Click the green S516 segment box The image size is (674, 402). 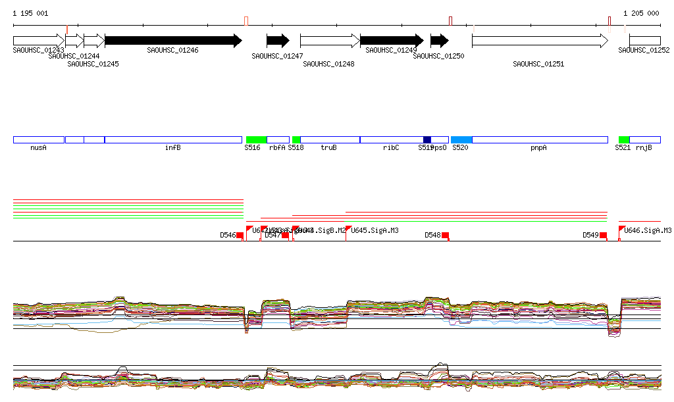tap(256, 140)
